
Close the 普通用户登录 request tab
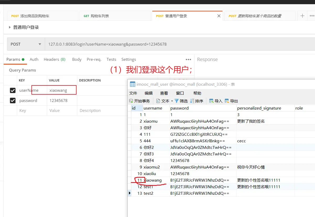coord(219,16)
